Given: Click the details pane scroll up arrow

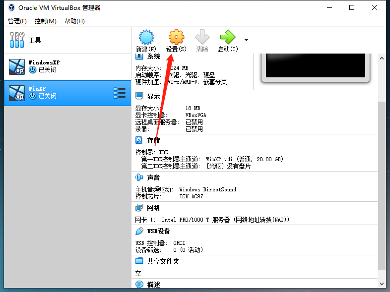Looking at the screenshot, I should point(382,58).
